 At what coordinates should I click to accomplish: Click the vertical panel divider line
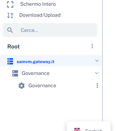click(x=102, y=61)
